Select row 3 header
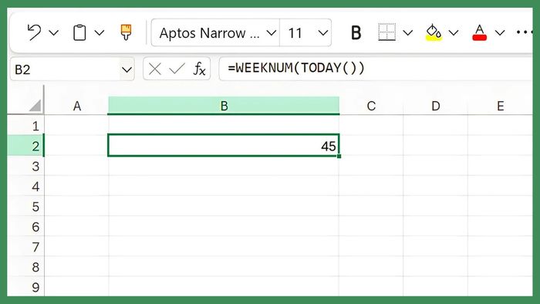This screenshot has width=540, height=304. tap(25, 166)
